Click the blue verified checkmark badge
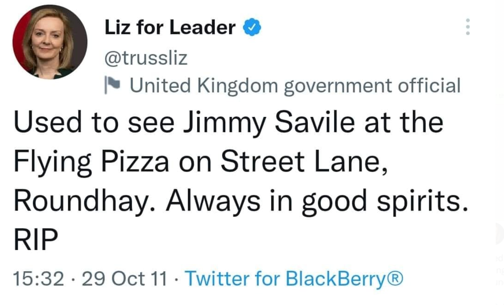 point(251,28)
